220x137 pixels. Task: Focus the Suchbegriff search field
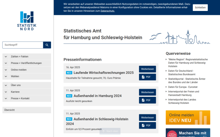coord(23,45)
